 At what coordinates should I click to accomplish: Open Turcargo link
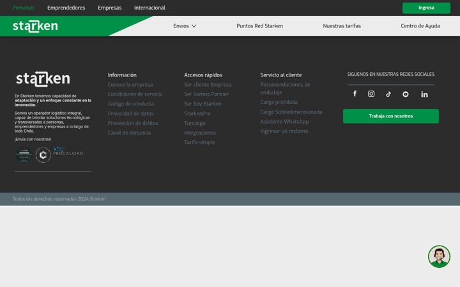pyautogui.click(x=195, y=123)
